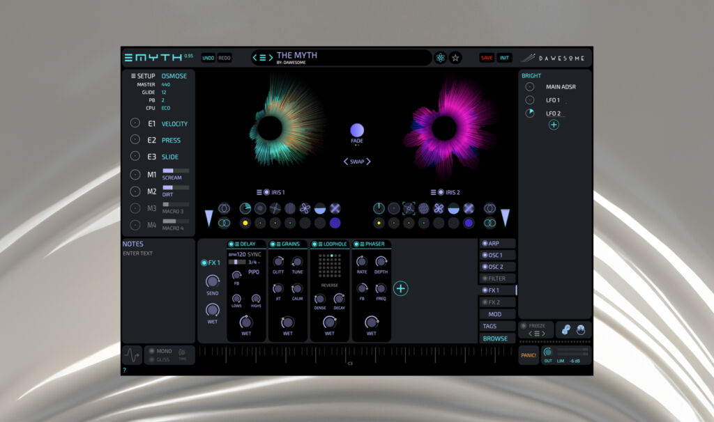Screen dimensions: 714x422
Task: Click the atom icon beside the preset name
Action: tap(440, 58)
